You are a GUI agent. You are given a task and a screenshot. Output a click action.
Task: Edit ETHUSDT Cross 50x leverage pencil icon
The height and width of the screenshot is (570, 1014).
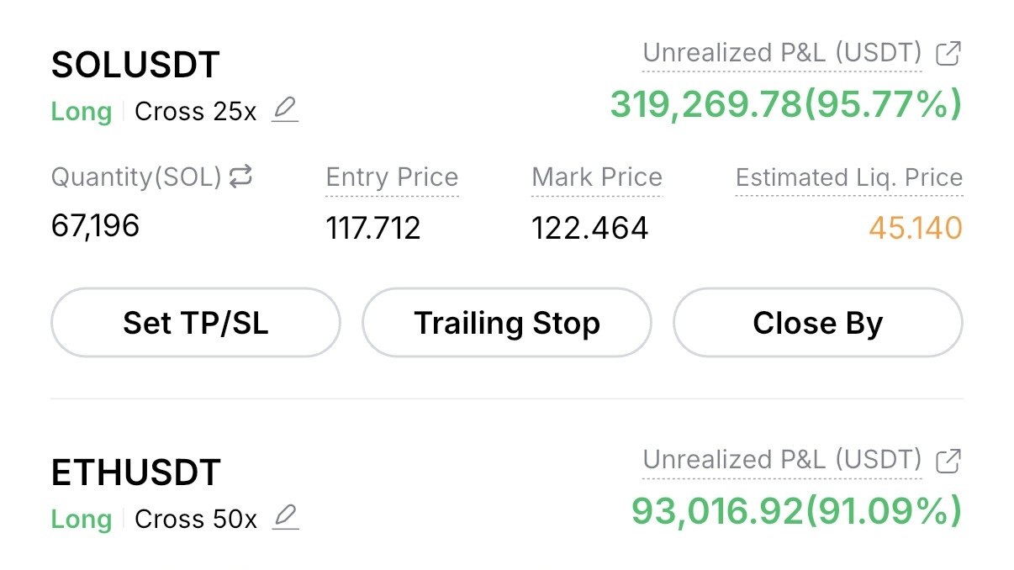coord(286,517)
